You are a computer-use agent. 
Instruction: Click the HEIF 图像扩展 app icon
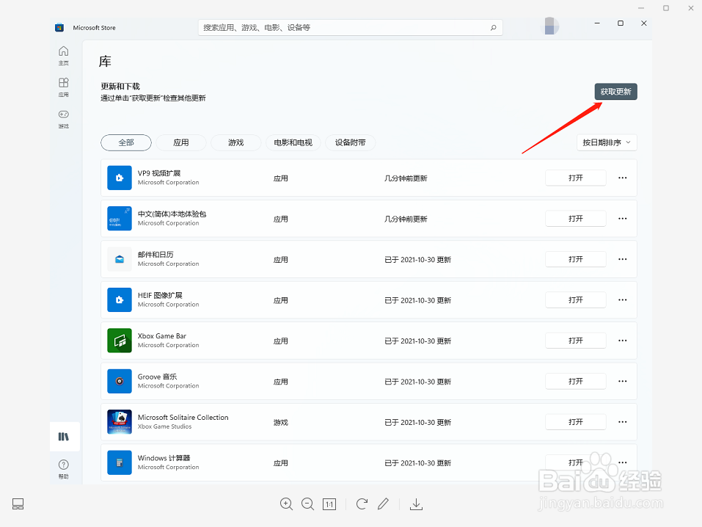120,299
